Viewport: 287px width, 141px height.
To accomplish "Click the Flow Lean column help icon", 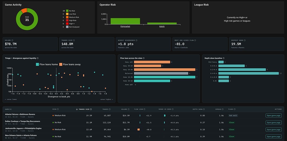I will (x=144, y=109).
